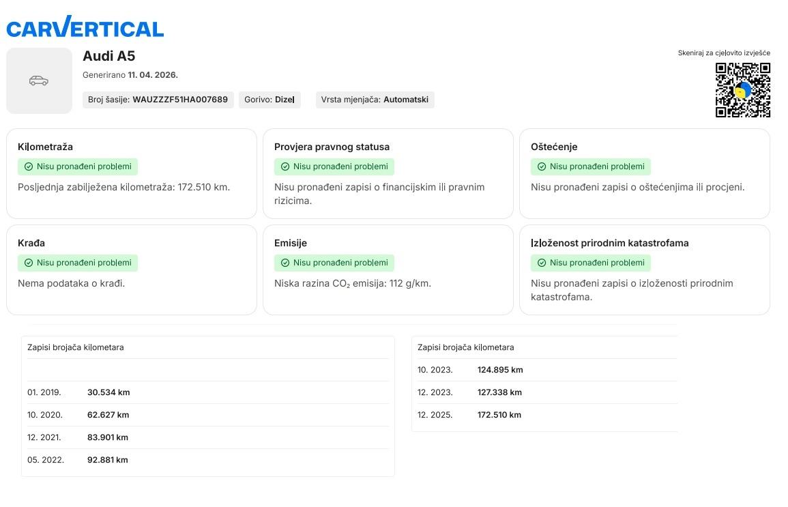Screen dimensions: 788x507
Task: Click the Izloženost prirodnim katastrofama status badge
Action: pyautogui.click(x=591, y=263)
